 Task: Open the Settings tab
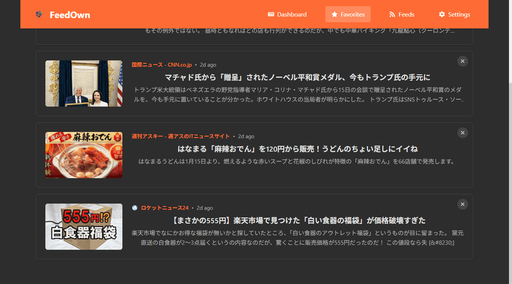455,14
